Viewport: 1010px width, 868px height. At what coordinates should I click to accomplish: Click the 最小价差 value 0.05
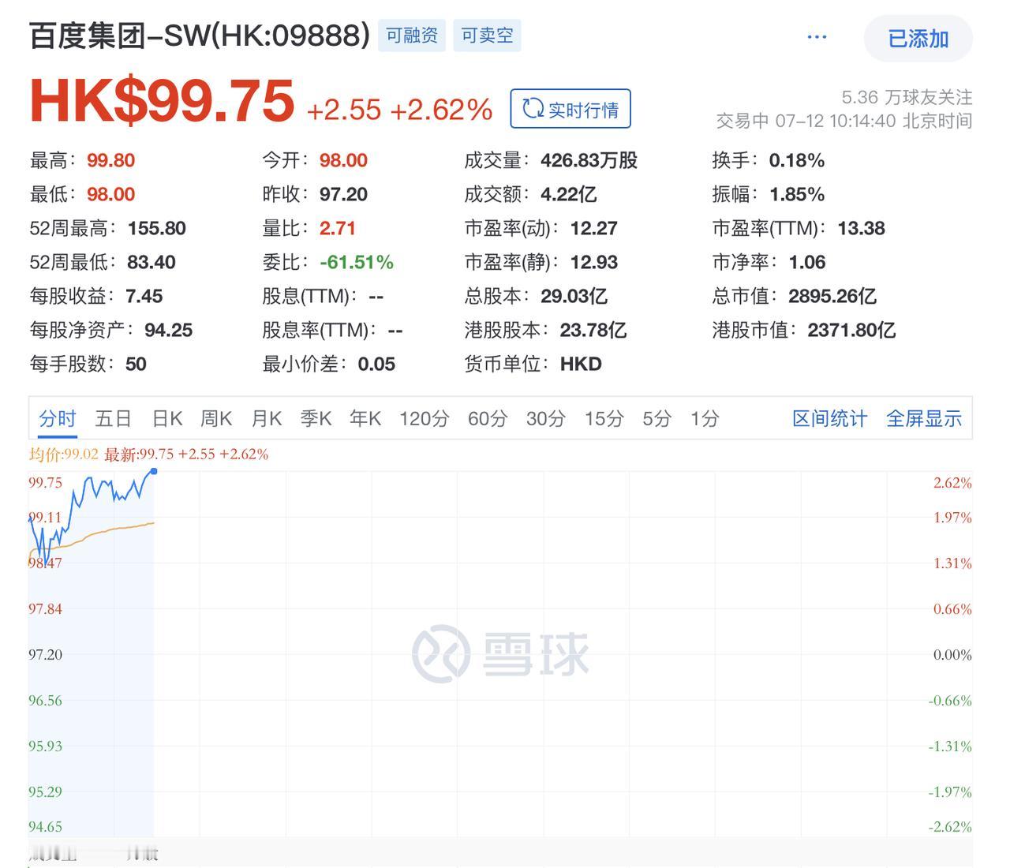click(376, 364)
